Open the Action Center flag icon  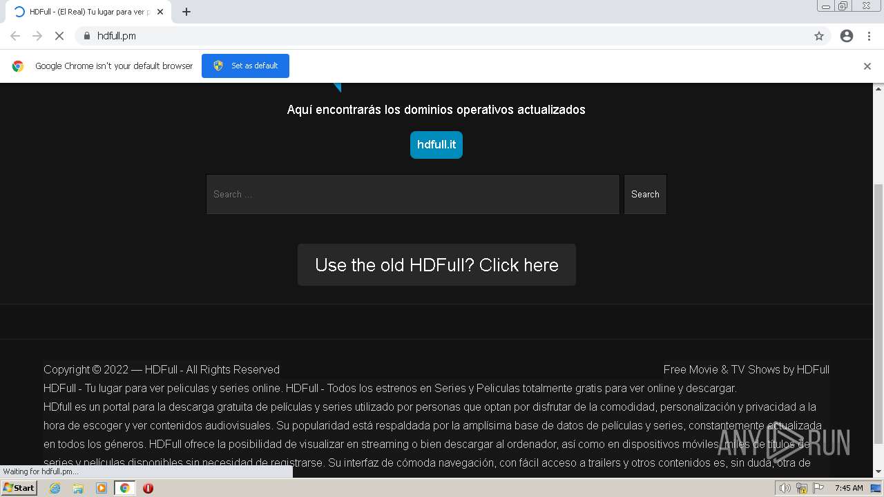(x=818, y=488)
